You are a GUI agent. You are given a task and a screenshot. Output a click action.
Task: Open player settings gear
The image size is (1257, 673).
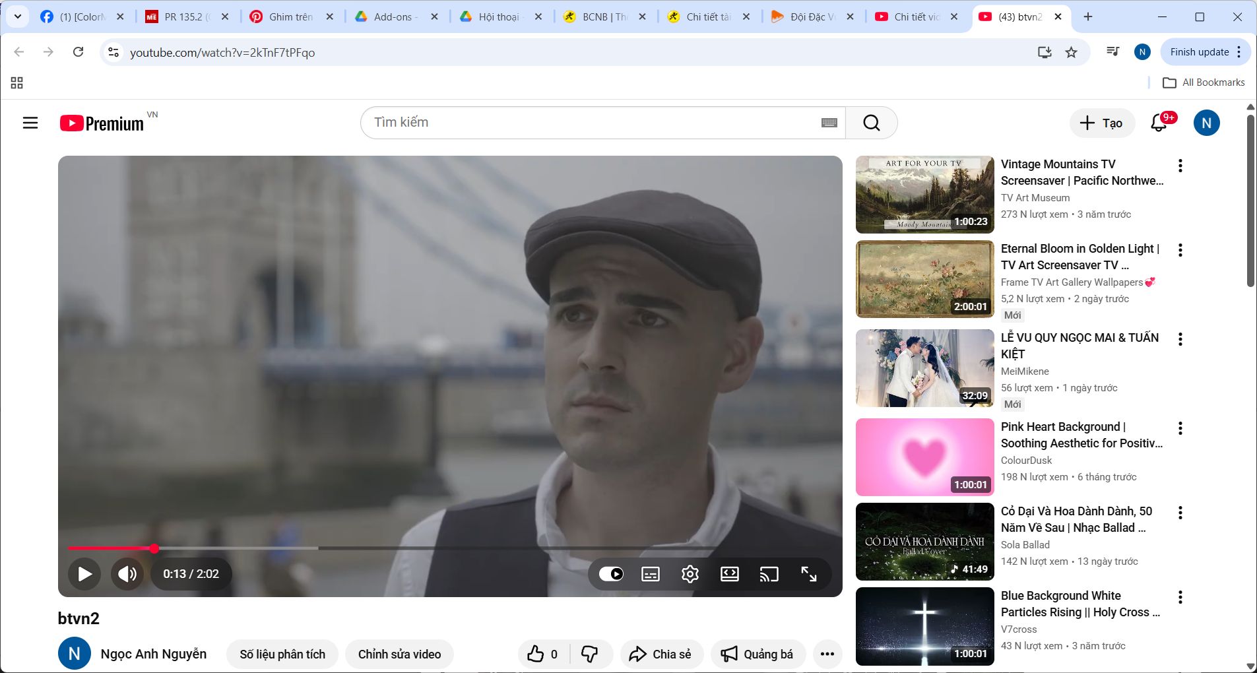690,574
